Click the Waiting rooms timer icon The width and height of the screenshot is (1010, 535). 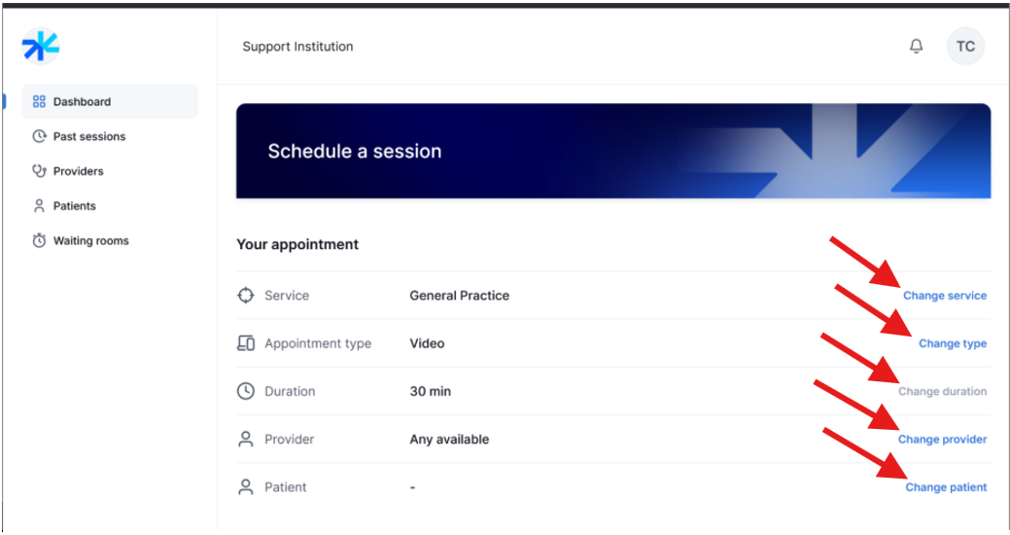point(40,241)
